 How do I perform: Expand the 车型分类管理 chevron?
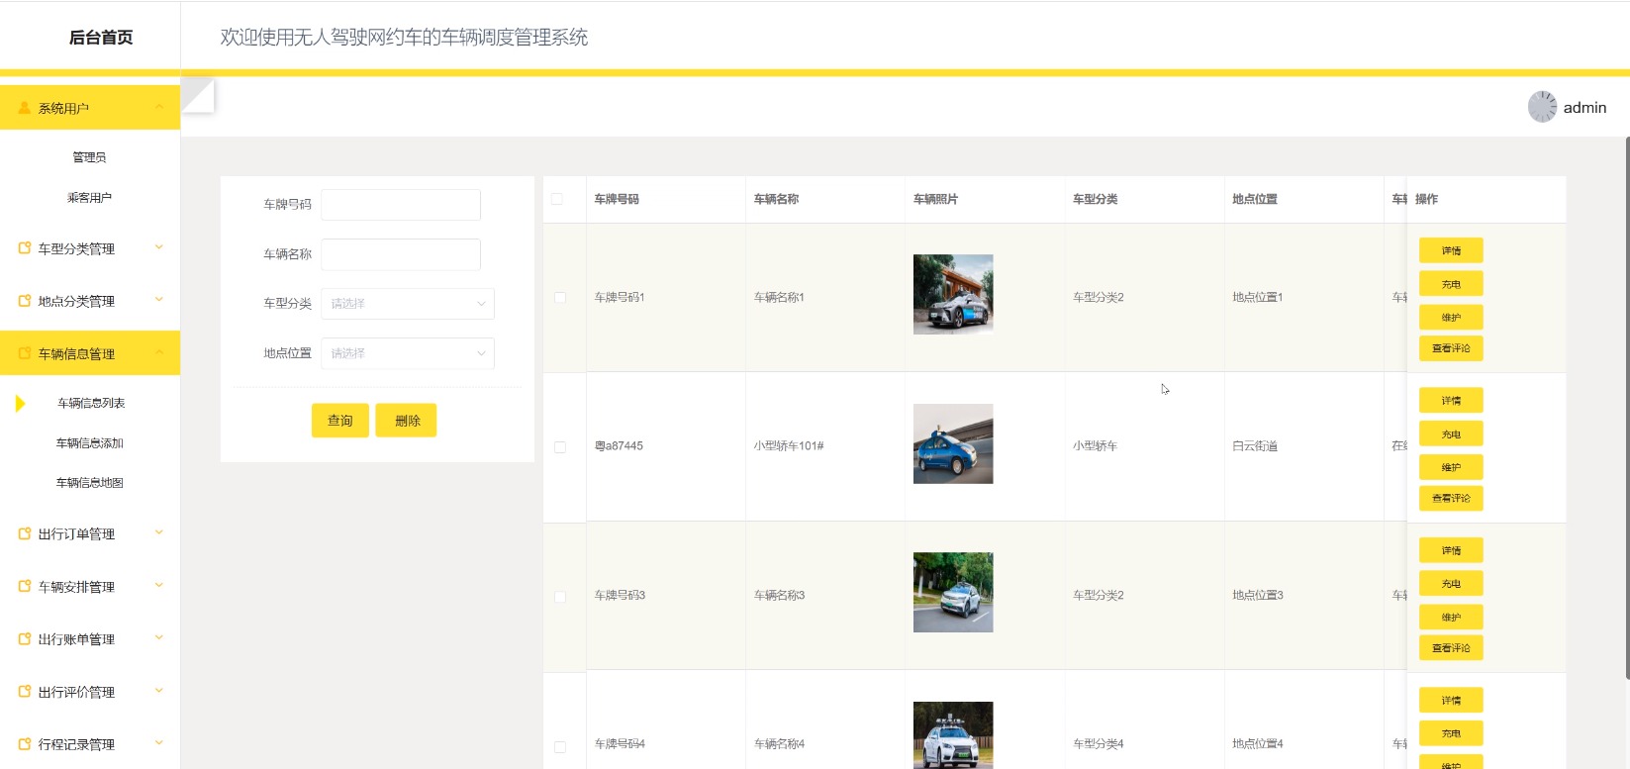pyautogui.click(x=159, y=247)
